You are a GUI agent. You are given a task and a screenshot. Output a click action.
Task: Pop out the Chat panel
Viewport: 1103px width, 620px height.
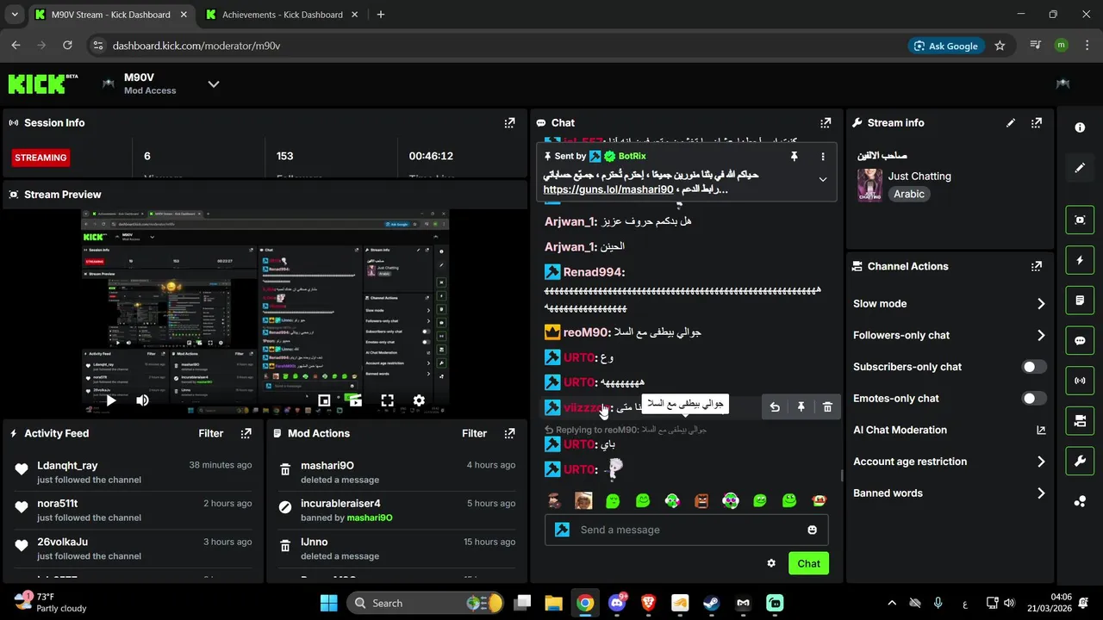[x=826, y=123]
